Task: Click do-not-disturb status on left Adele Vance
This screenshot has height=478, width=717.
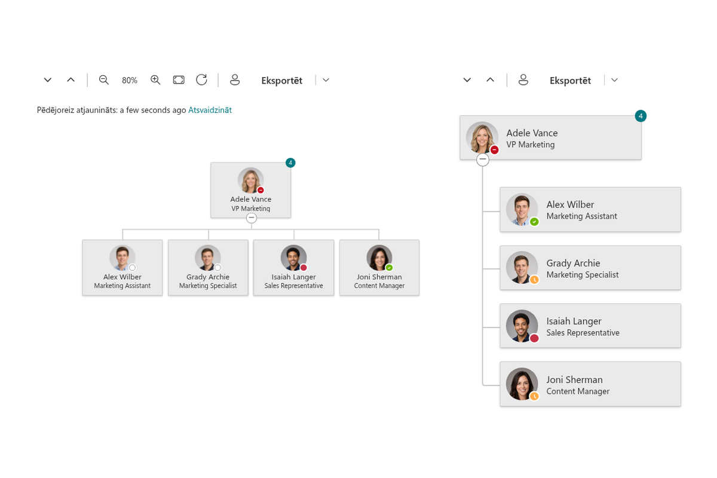Action: (x=261, y=190)
